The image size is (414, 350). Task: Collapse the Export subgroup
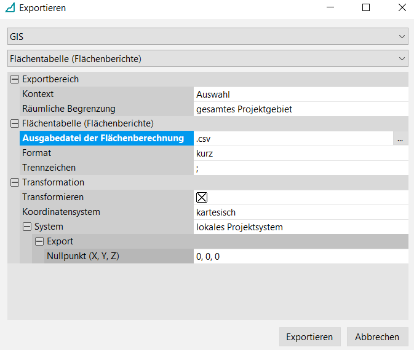tap(39, 241)
